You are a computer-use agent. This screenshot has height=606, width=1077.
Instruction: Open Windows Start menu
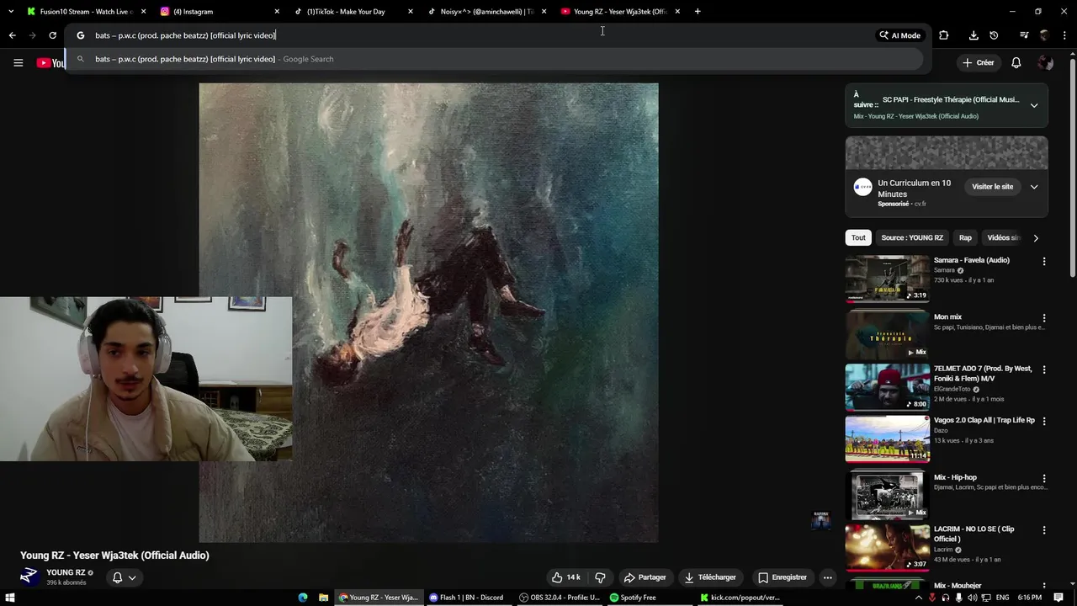[11, 598]
